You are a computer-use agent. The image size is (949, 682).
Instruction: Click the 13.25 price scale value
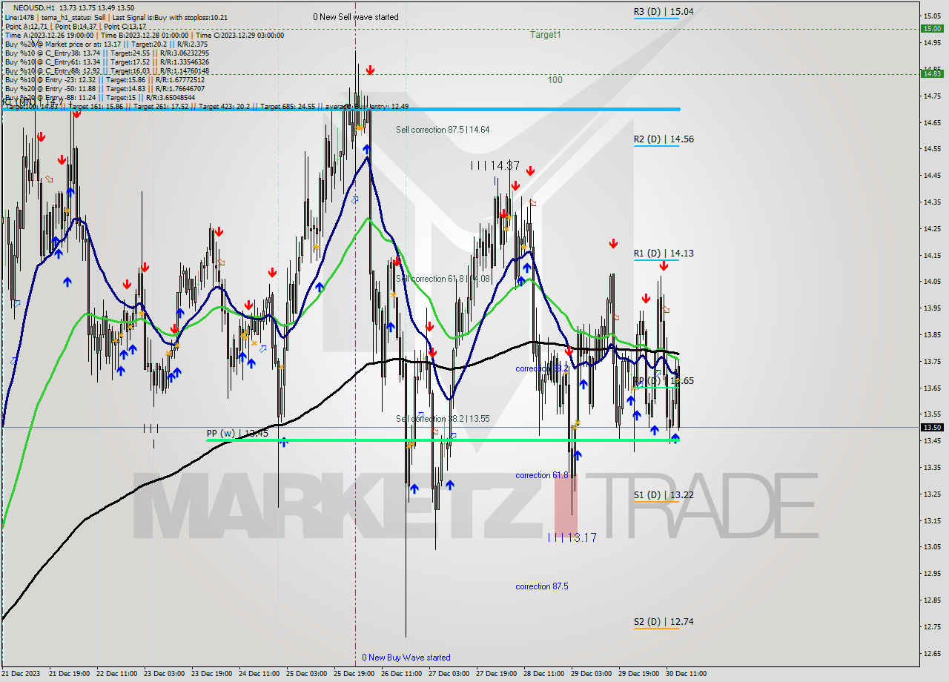click(x=932, y=494)
